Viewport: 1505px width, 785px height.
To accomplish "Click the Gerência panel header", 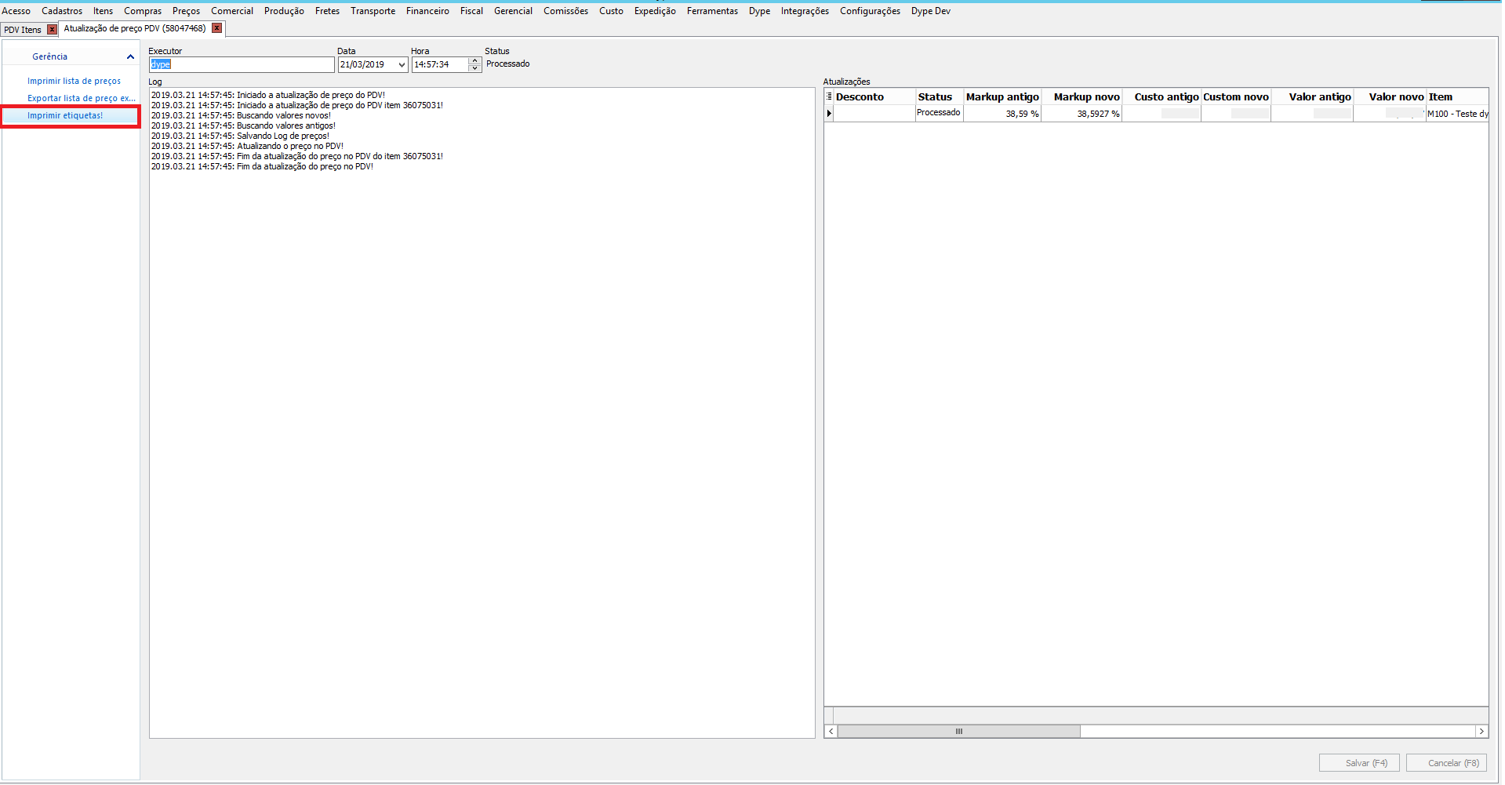I will pos(71,56).
